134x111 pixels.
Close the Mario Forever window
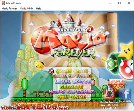coord(129,3)
